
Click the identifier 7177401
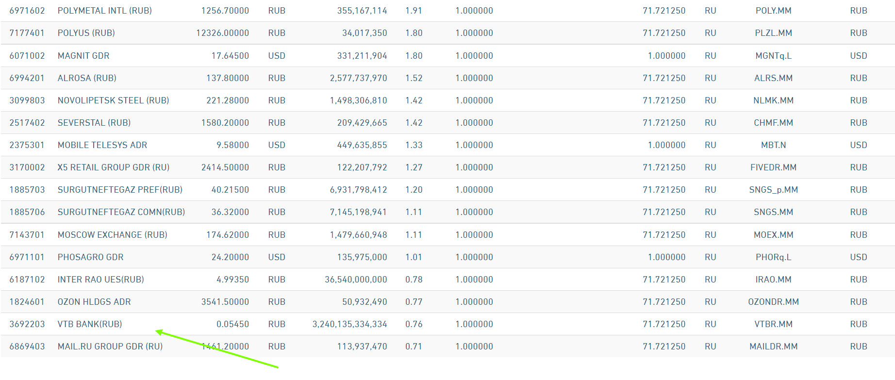point(27,33)
